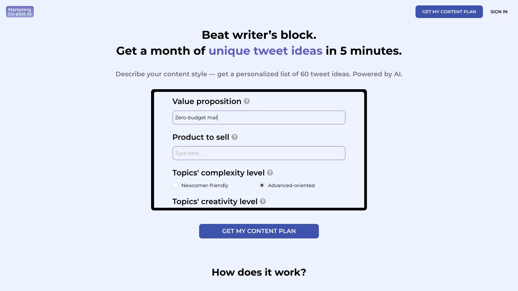
Task: Click the Value proposition input field
Action: [x=259, y=117]
